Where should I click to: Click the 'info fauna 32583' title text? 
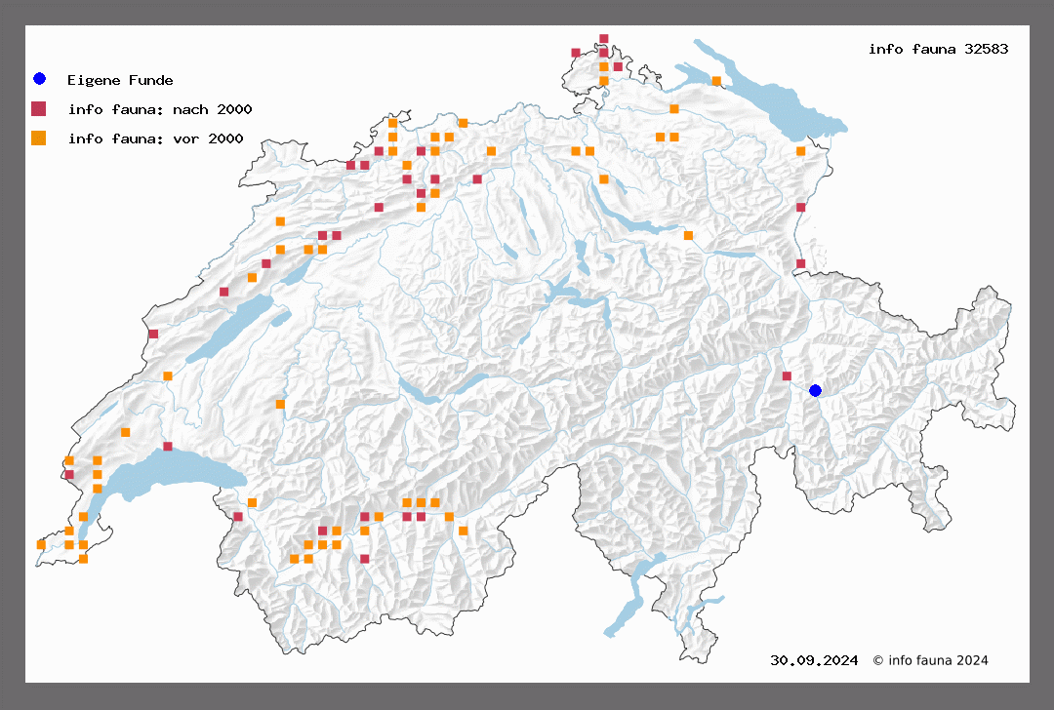pos(938,49)
